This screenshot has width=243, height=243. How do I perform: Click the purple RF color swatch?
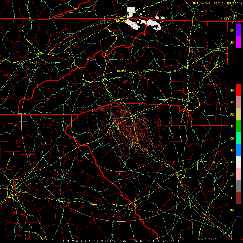[238, 30]
